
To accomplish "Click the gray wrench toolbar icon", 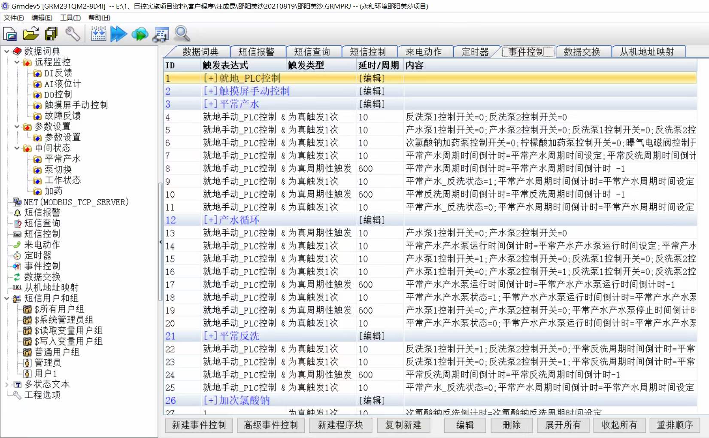I will tap(73, 34).
